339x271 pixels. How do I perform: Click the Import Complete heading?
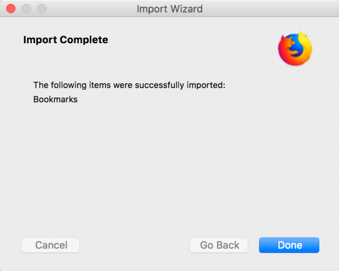coord(66,40)
